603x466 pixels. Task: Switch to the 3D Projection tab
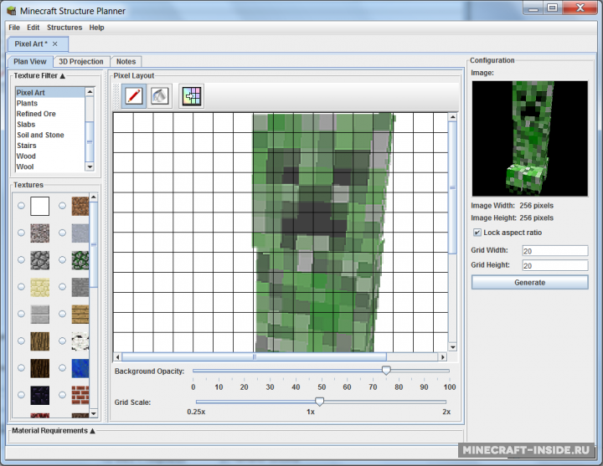click(x=81, y=61)
